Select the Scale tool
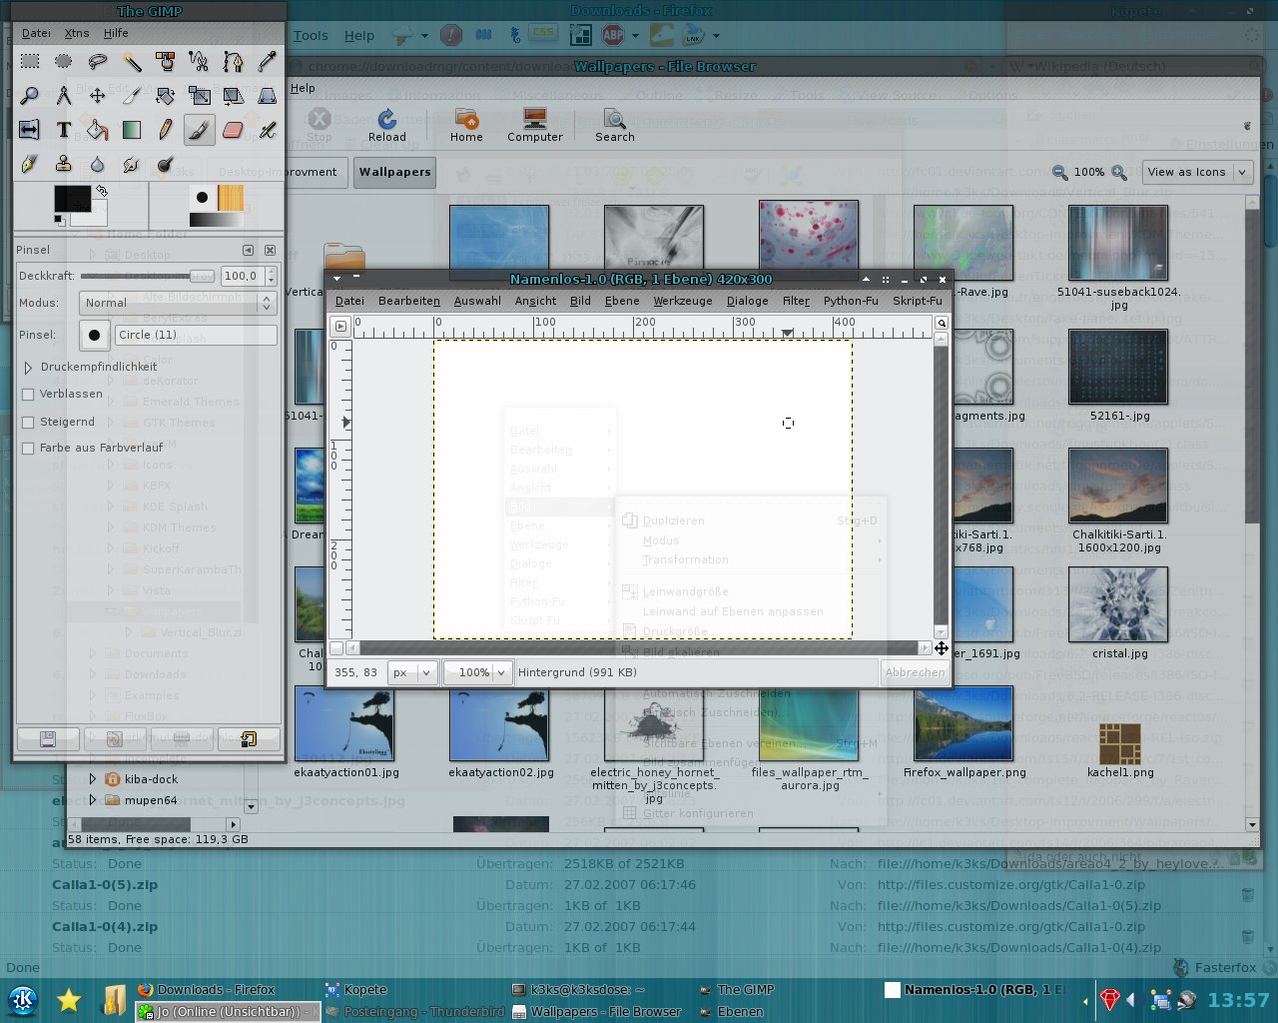 point(200,96)
